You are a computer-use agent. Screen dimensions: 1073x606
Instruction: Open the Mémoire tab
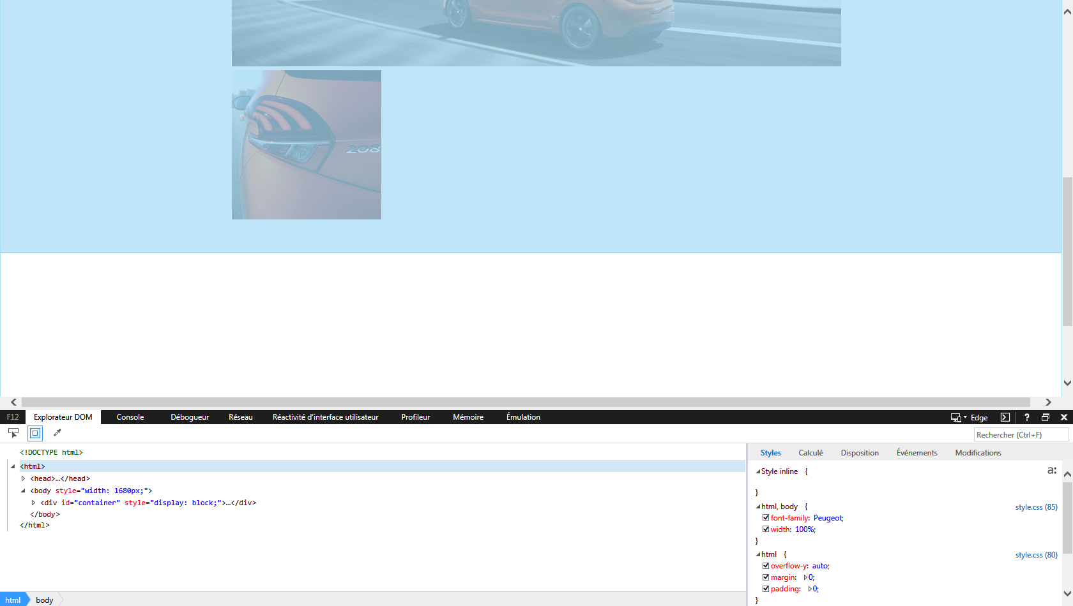(468, 417)
